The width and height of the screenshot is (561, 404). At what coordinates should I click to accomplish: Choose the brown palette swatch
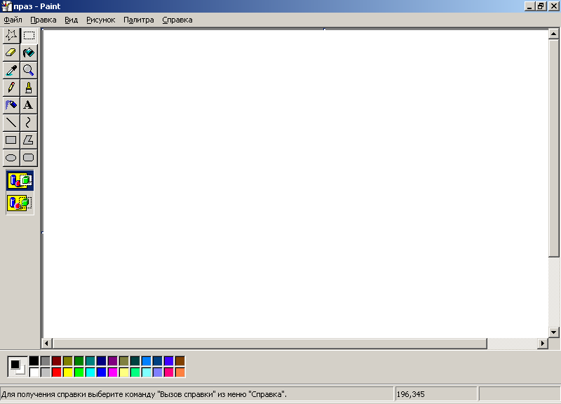coord(180,361)
